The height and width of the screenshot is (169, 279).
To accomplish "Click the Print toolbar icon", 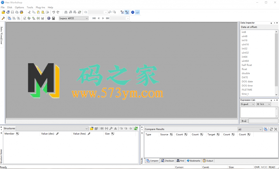I will coord(17,12).
